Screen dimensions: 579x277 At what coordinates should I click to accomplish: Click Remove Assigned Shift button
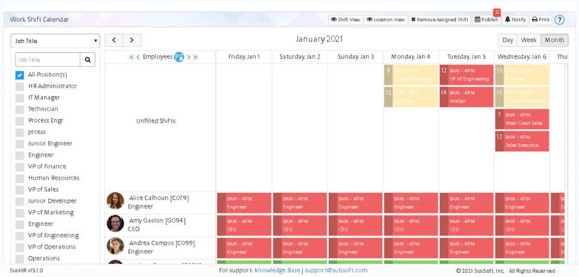point(440,20)
